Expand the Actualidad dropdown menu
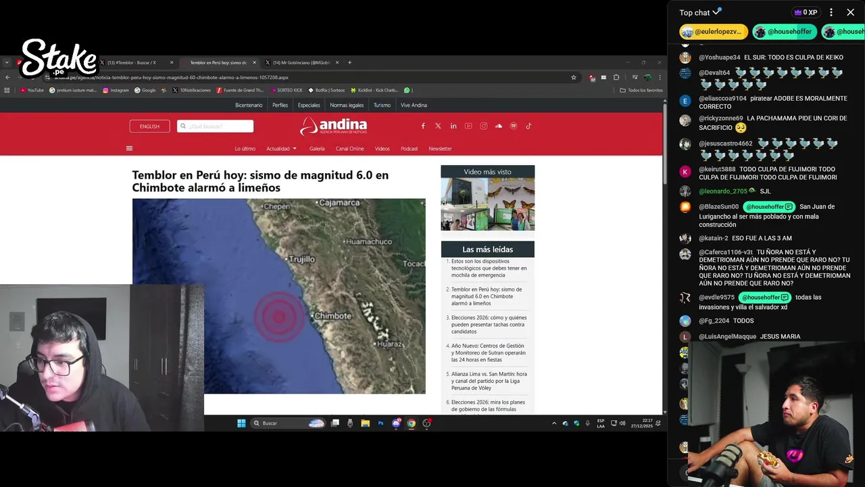The image size is (865, 487). (282, 149)
